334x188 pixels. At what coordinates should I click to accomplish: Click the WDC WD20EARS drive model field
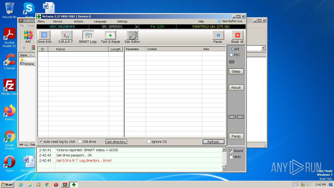tap(63, 27)
